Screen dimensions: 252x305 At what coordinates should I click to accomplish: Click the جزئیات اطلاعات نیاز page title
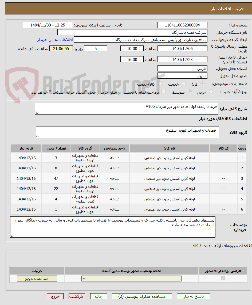(227, 9)
